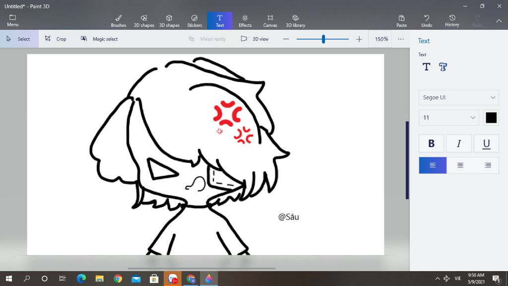
Task: Zoom in with plus icon
Action: [359, 39]
